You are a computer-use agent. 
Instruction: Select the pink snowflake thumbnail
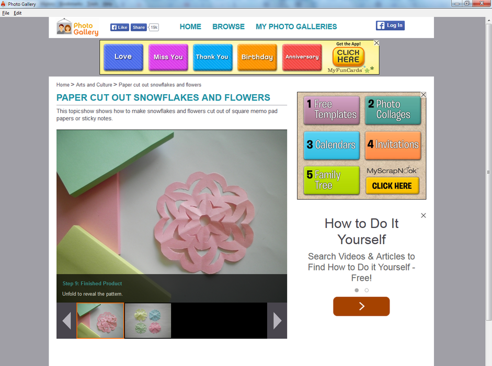100,321
